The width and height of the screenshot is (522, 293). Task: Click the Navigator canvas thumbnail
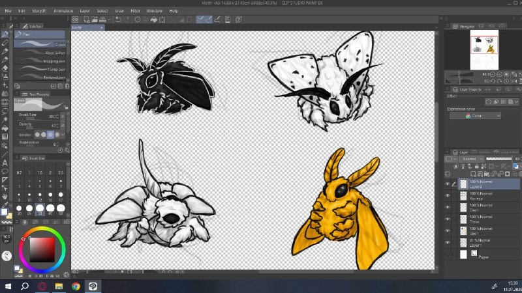[484, 50]
